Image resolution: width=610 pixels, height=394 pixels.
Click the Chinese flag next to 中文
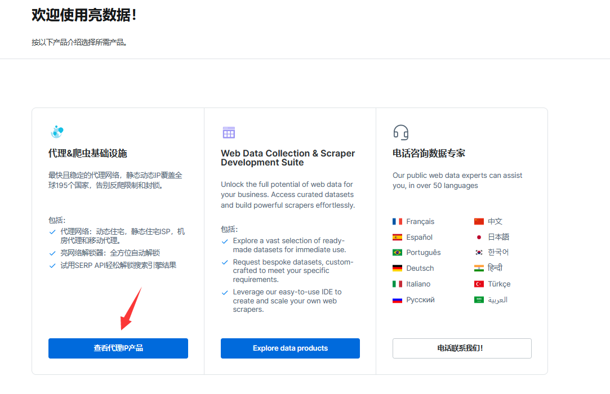tap(479, 222)
